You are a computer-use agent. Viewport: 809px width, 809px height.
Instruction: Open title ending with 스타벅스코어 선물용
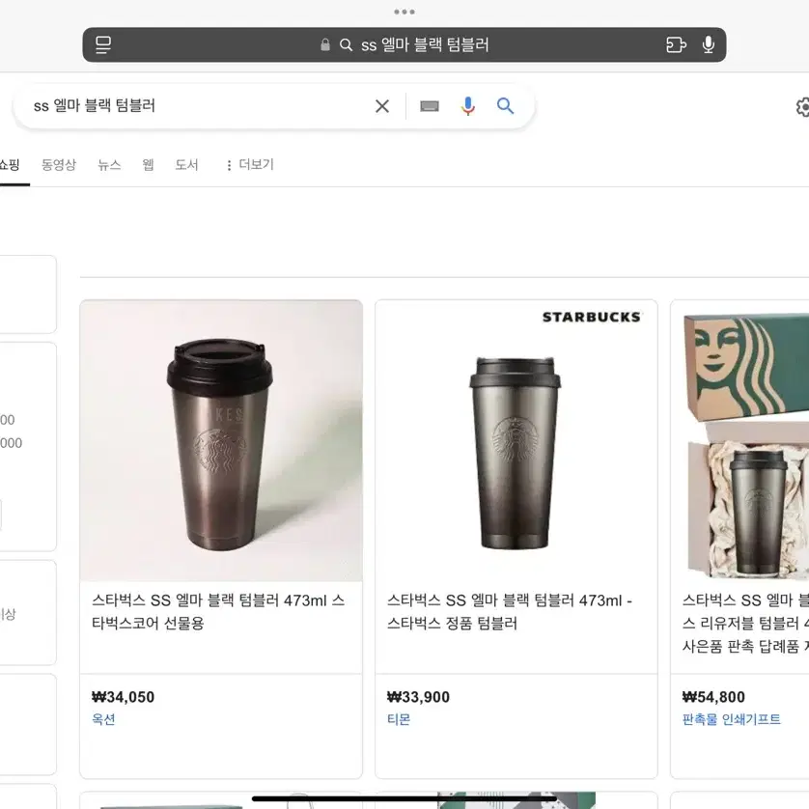pyautogui.click(x=218, y=611)
